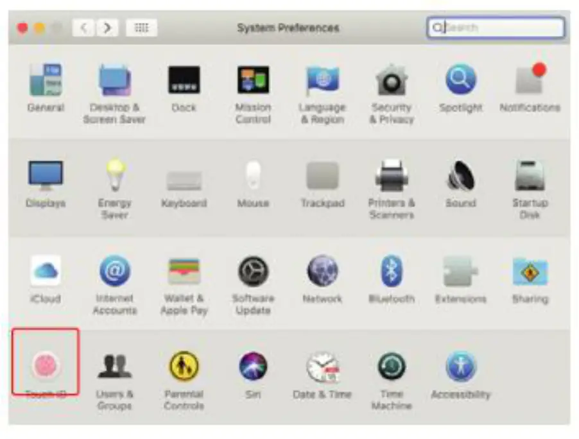This screenshot has width=579, height=439.
Task: Open Time Machine settings
Action: pyautogui.click(x=390, y=366)
